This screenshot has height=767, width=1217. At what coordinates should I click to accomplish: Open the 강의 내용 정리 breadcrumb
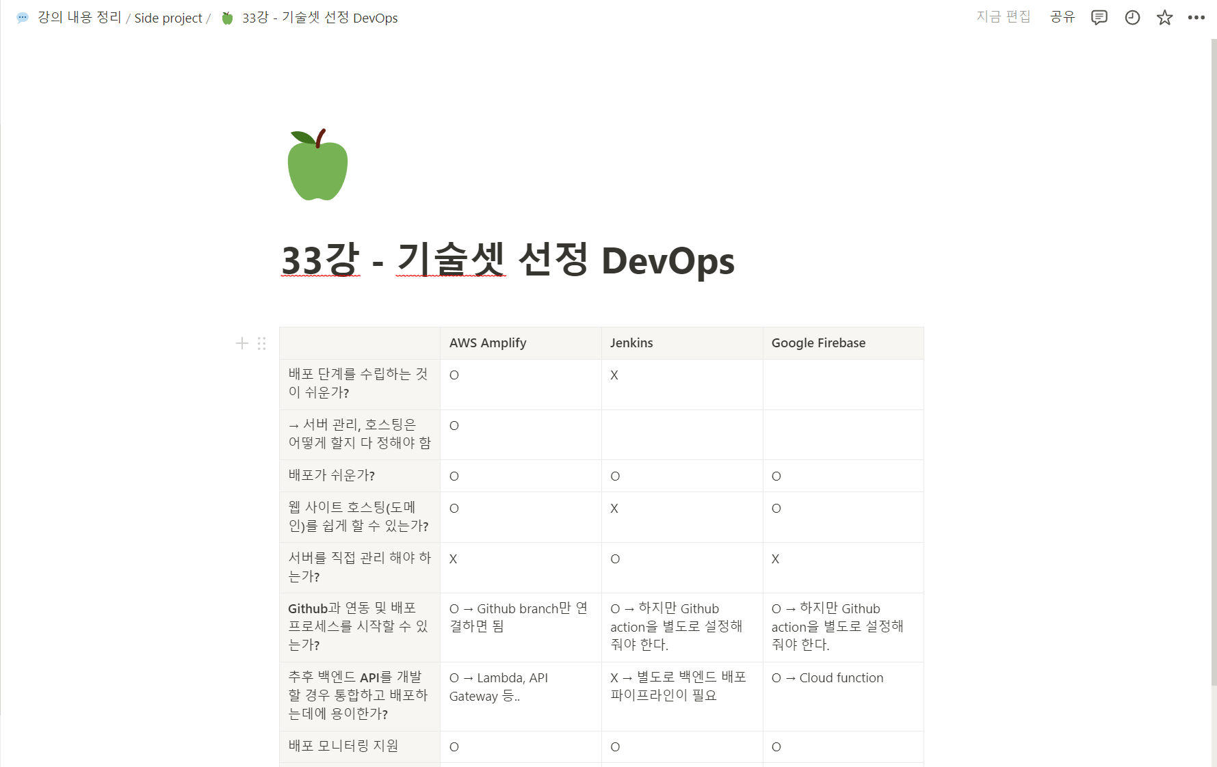[x=79, y=17]
